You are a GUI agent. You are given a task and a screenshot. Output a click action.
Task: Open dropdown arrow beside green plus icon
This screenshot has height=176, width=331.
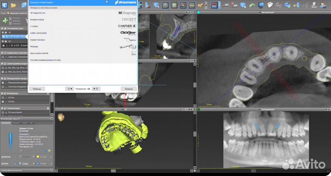coord(10,21)
